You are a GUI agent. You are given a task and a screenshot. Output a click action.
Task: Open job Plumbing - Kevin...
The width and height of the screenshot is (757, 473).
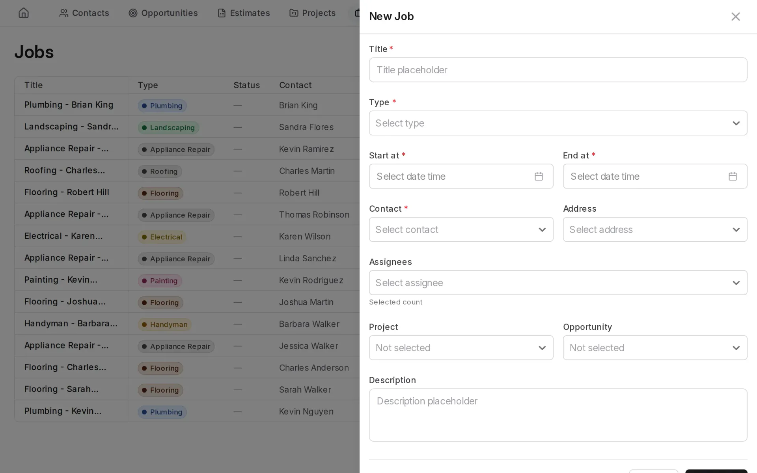tap(63, 411)
